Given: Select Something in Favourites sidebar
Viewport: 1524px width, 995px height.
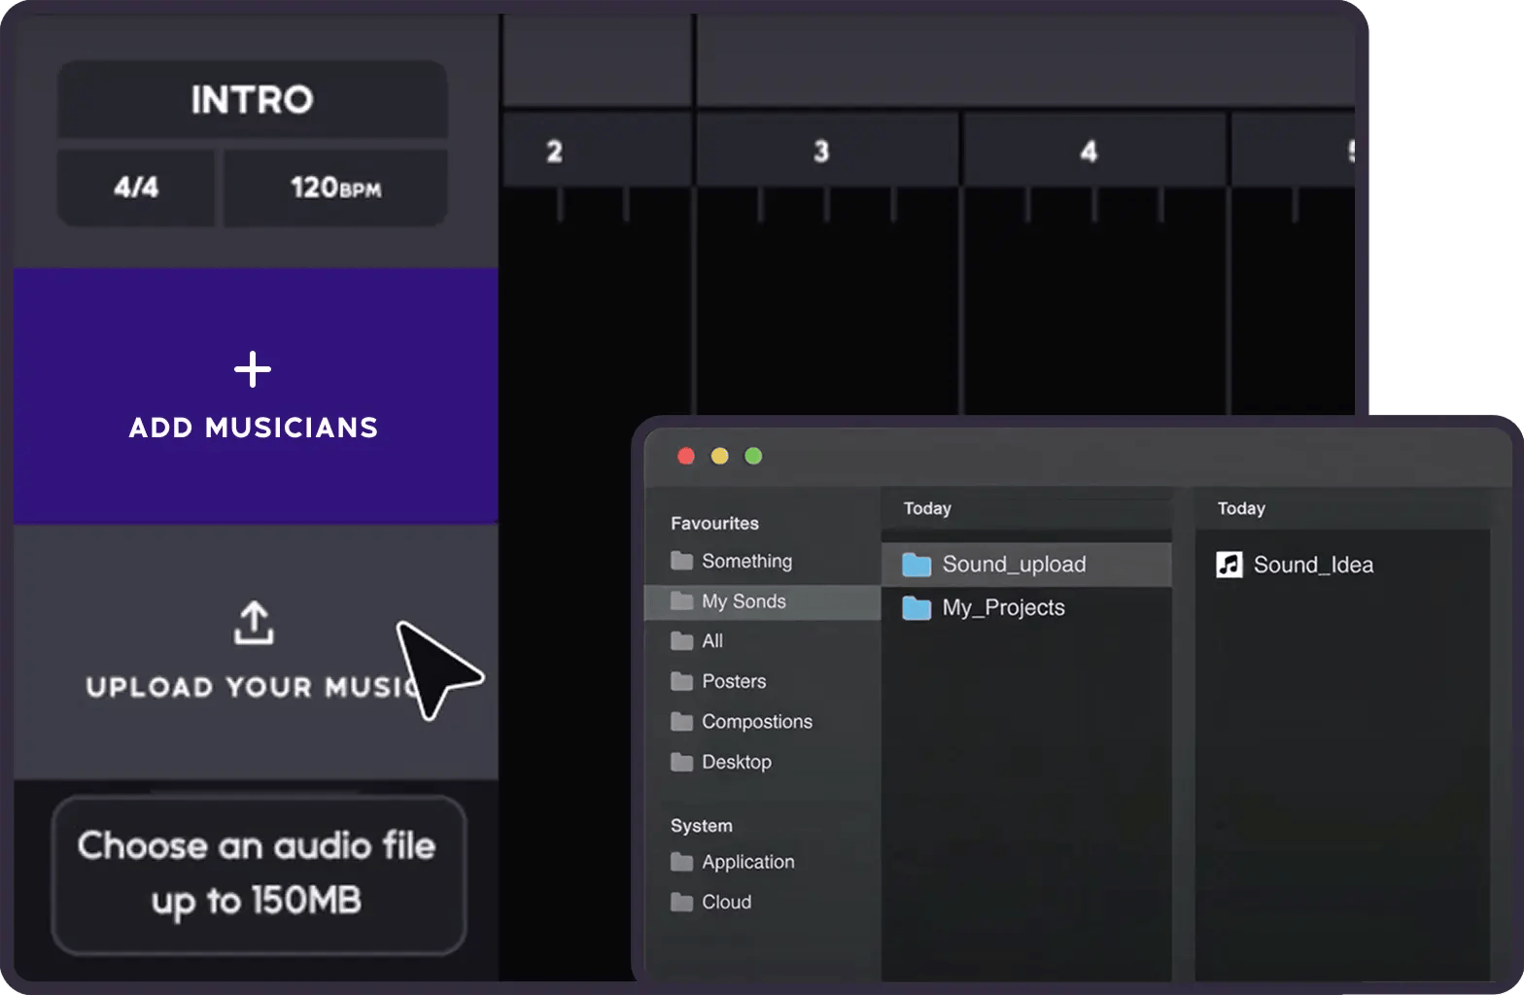Looking at the screenshot, I should (745, 562).
